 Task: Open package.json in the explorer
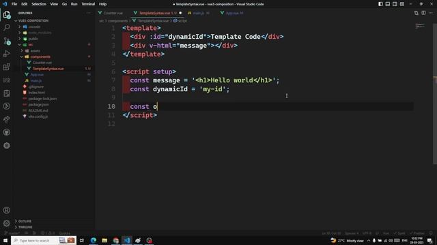(x=38, y=104)
